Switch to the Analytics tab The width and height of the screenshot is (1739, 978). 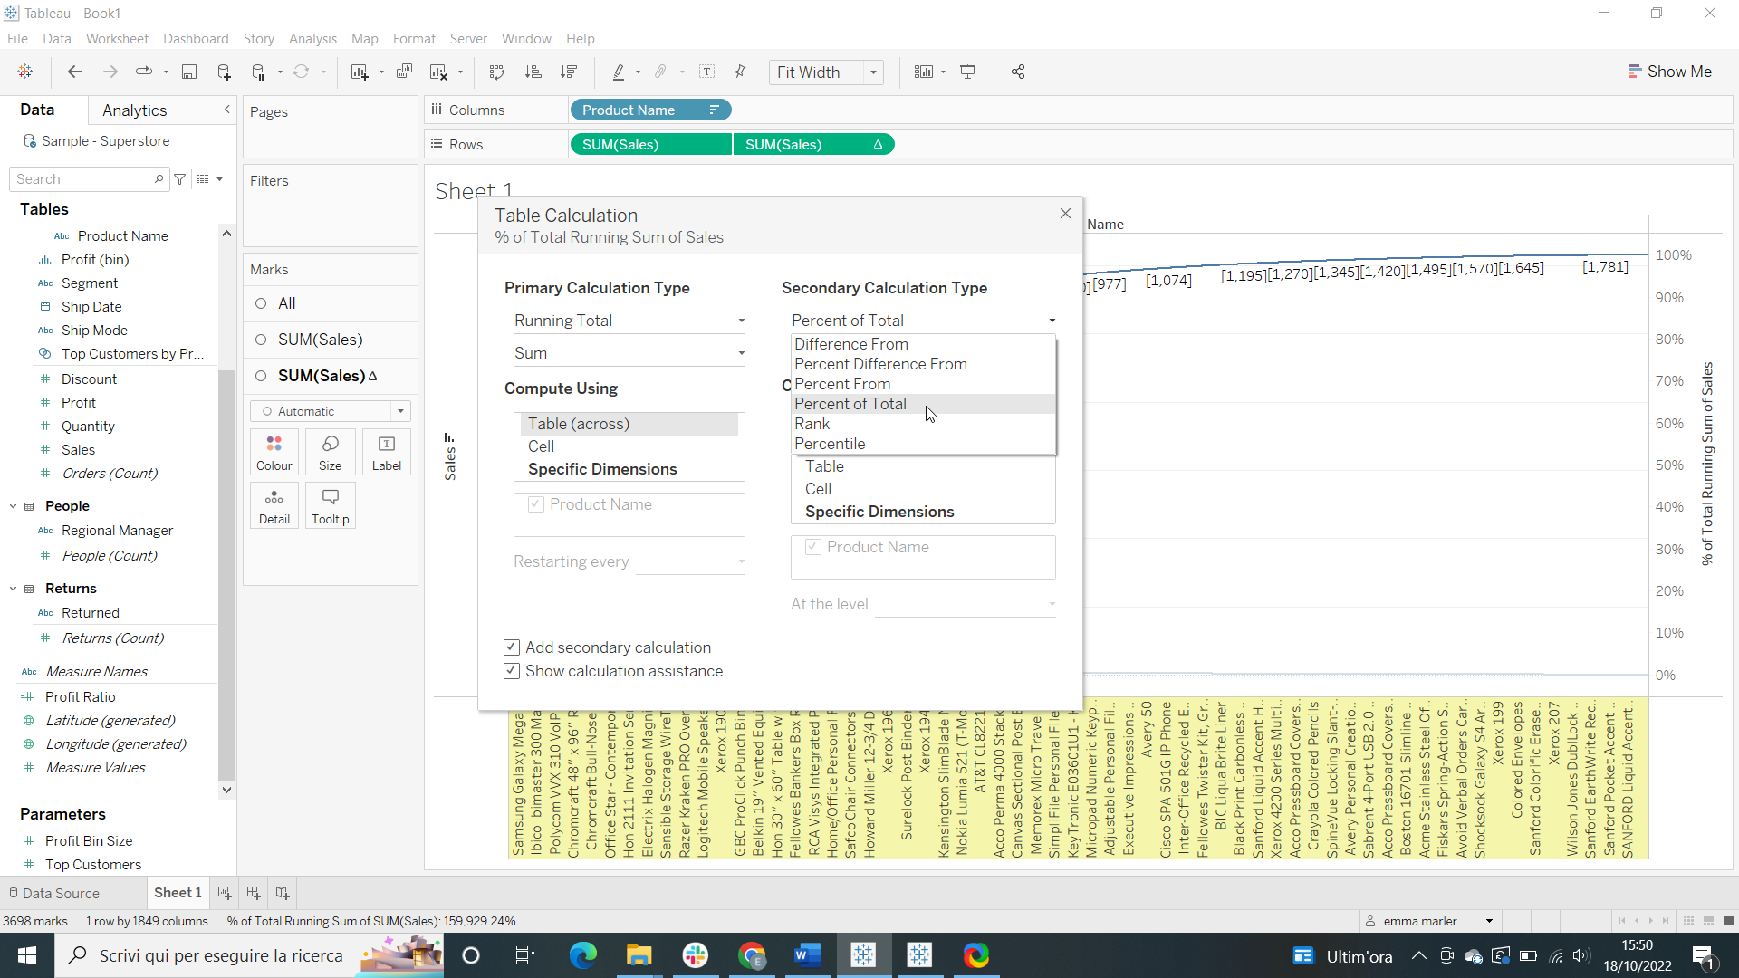(134, 110)
